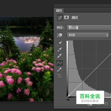111x111 pixels.
Task: Choose the pencil draw curve tool
Action: pyautogui.click(x=59, y=70)
